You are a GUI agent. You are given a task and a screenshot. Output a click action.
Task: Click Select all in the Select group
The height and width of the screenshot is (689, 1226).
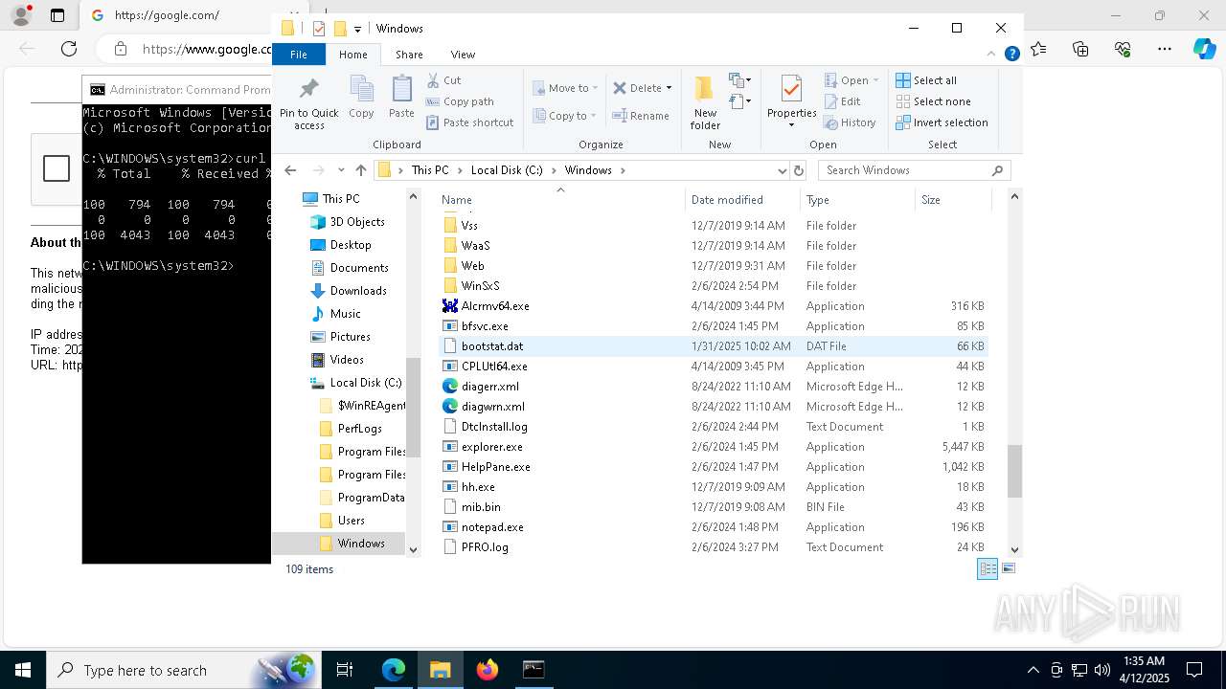click(x=926, y=80)
